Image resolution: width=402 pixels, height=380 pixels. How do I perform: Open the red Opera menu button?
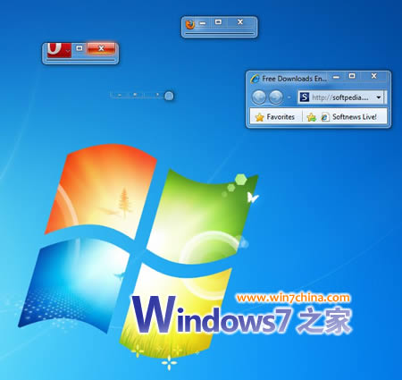coord(59,50)
